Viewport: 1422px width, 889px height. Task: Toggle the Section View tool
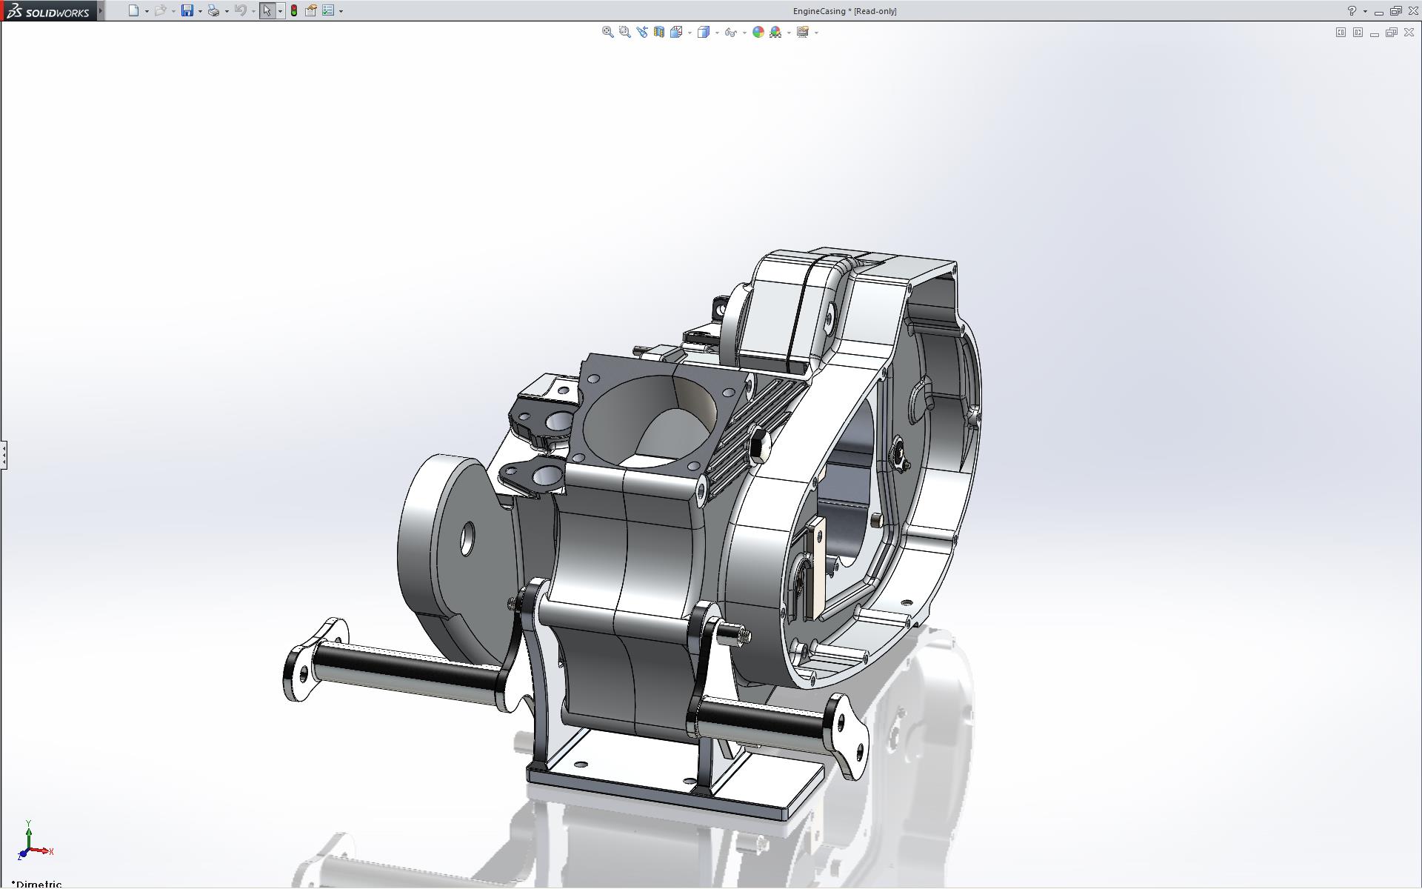click(x=658, y=32)
